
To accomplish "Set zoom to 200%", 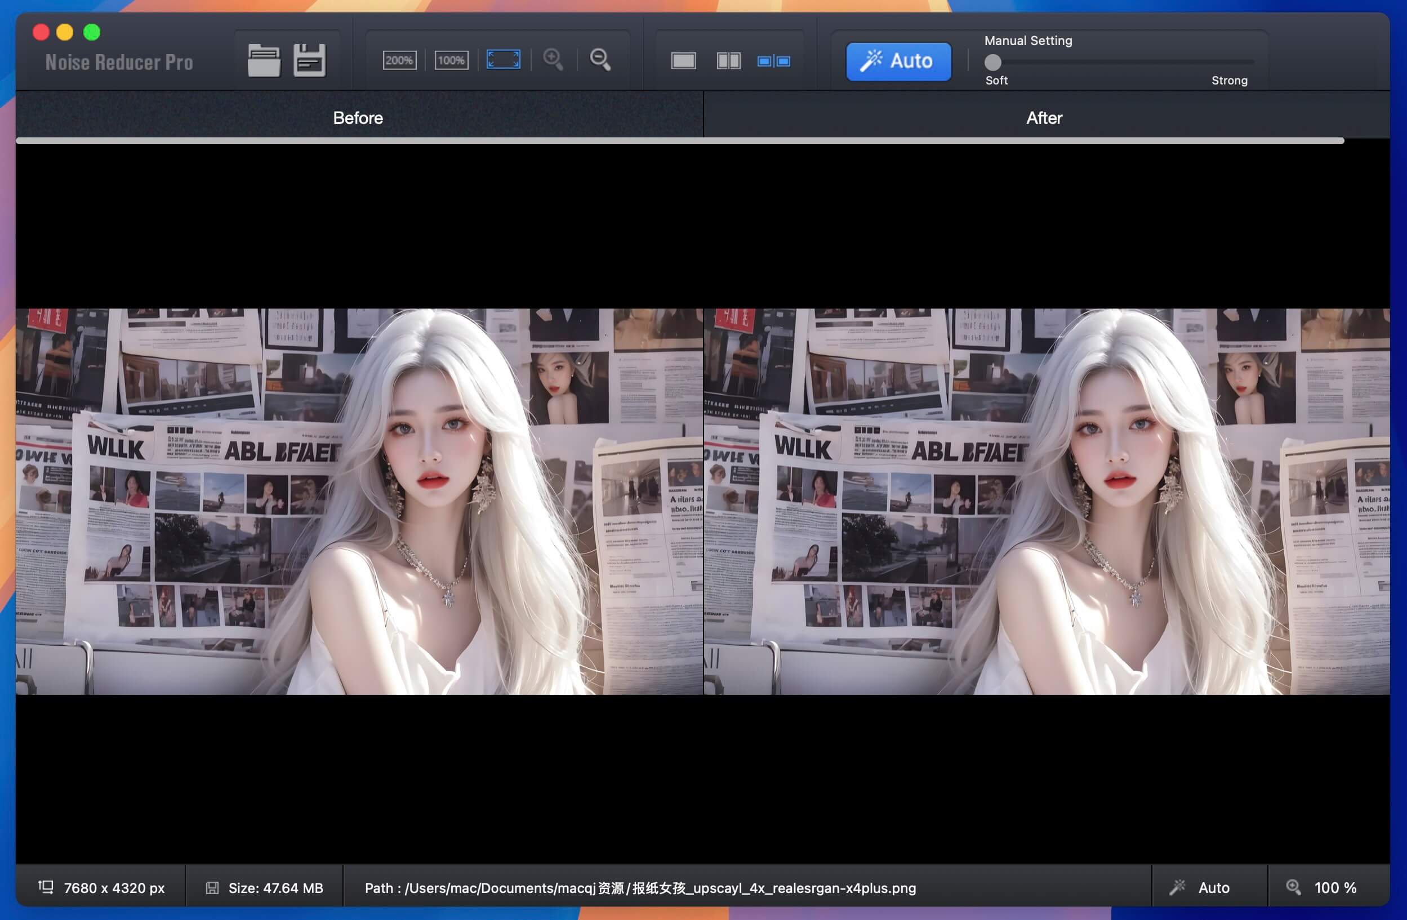I will coord(399,60).
